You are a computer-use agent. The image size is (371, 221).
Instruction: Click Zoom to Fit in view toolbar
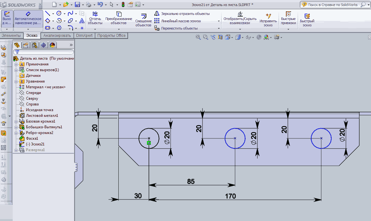(x=198, y=37)
